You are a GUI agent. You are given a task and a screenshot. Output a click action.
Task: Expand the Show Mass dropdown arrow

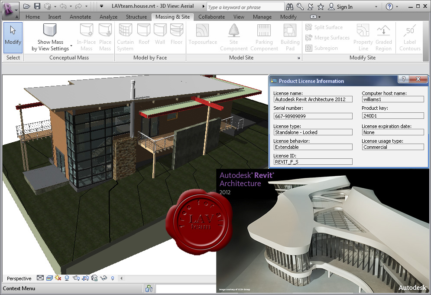[x=71, y=46]
